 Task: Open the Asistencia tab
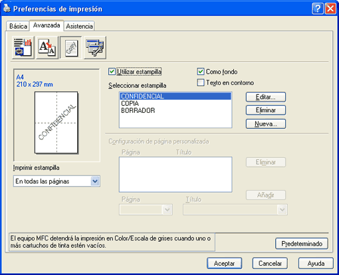tap(79, 26)
